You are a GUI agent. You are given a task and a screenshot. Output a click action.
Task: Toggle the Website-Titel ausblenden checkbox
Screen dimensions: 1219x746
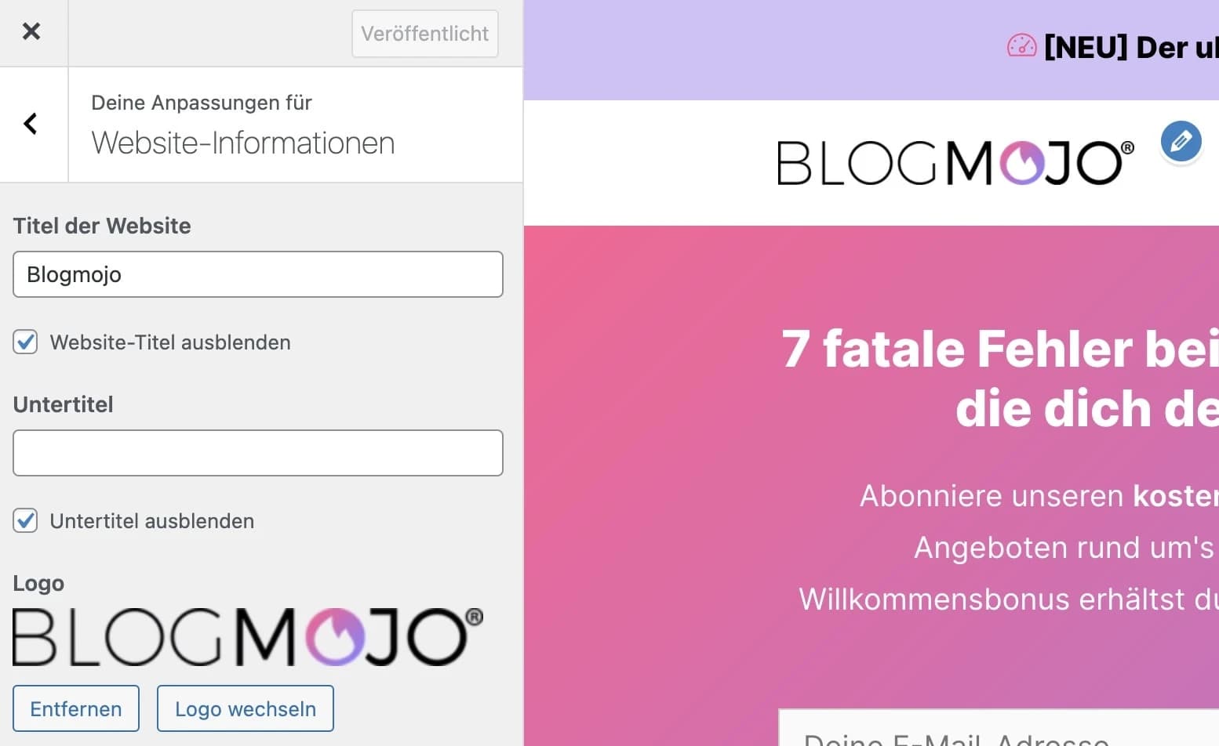pos(25,342)
